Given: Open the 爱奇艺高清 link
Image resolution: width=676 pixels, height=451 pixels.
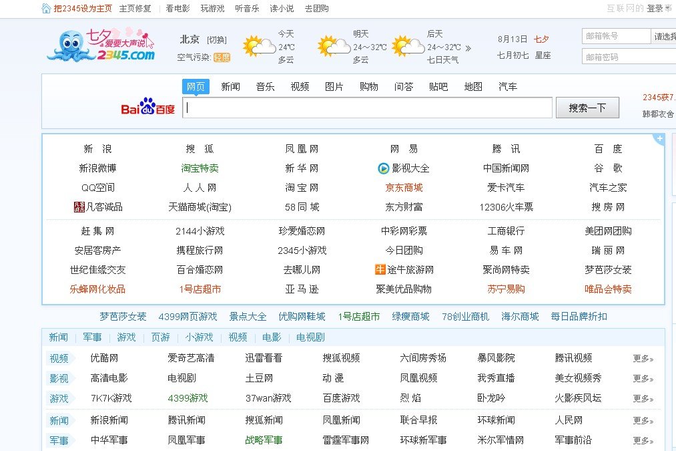Looking at the screenshot, I should 191,358.
